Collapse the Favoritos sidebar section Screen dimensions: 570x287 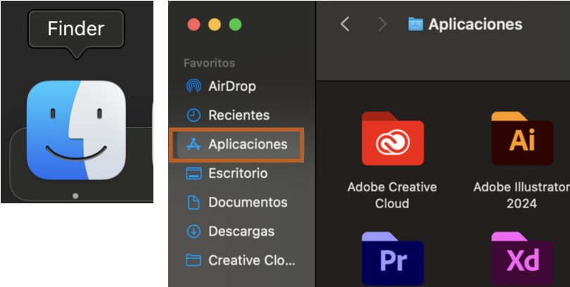210,63
